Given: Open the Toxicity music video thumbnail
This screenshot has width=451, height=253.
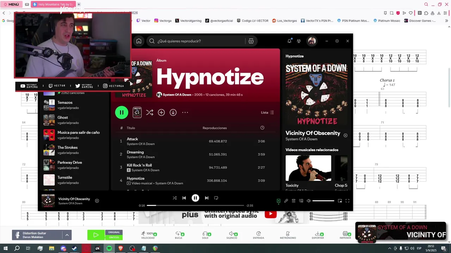Looking at the screenshot, I should [308, 168].
